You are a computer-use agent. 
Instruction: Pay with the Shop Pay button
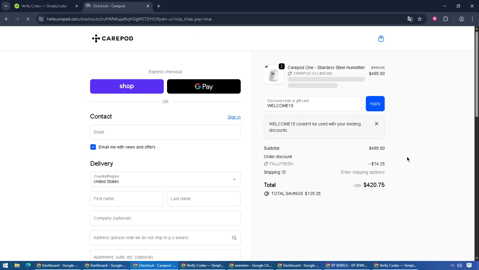[x=127, y=86]
